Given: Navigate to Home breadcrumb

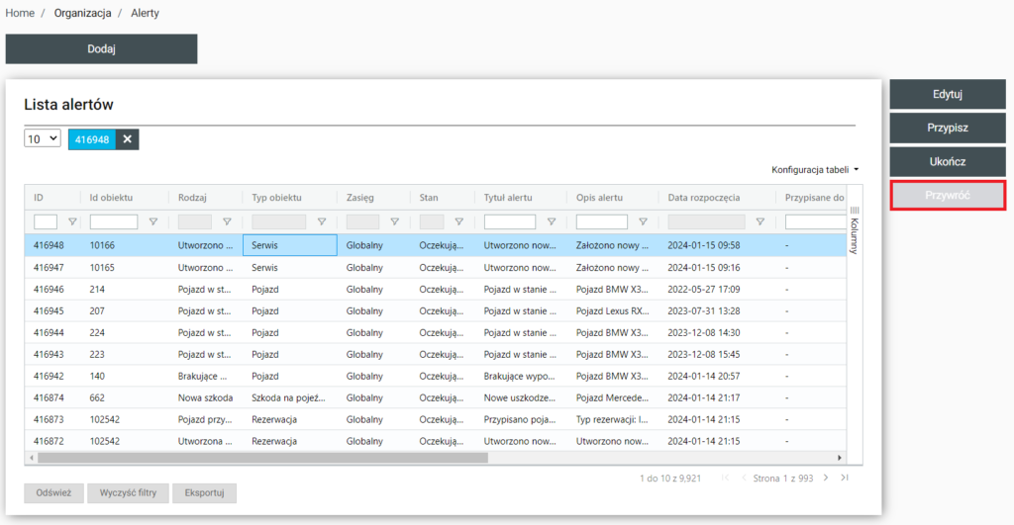Looking at the screenshot, I should (20, 13).
